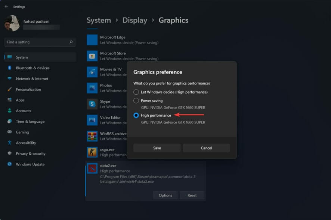Navigate to System via the breadcrumb

99,20
